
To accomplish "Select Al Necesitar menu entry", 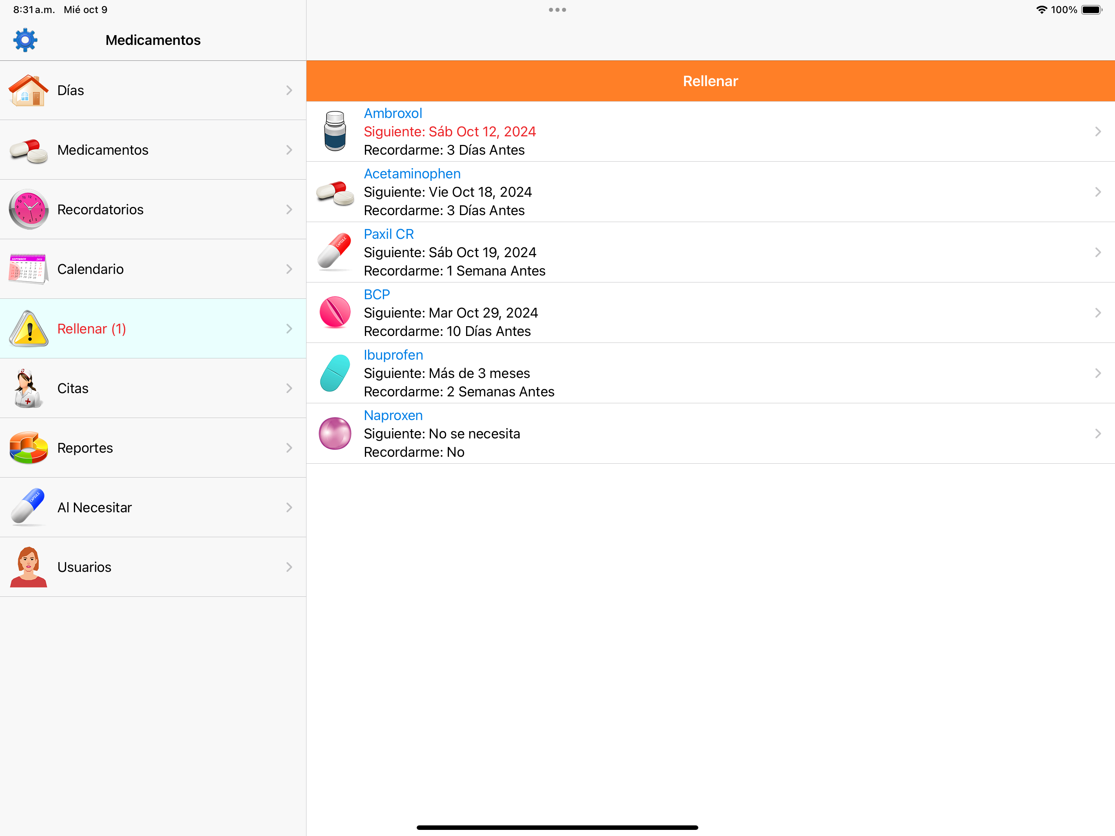I will point(153,507).
